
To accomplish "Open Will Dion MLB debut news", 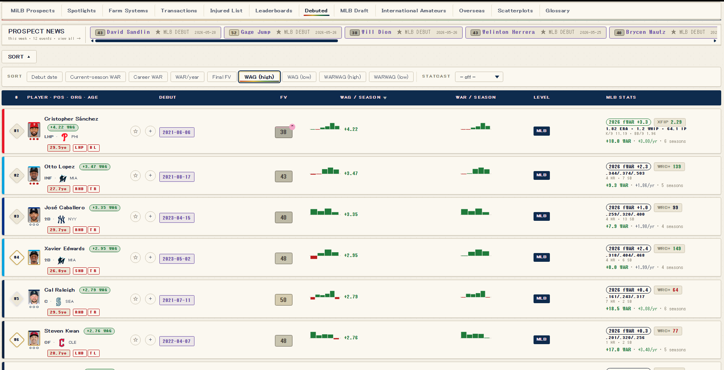I will click(404, 32).
